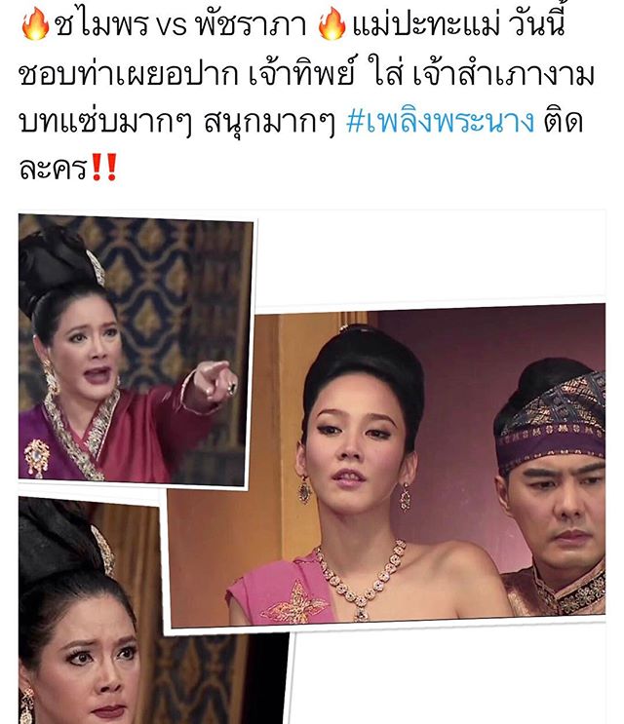Open the #เพลิงพระนาง hashtag link
Viewport: 624px width, 724px height.
[440, 122]
